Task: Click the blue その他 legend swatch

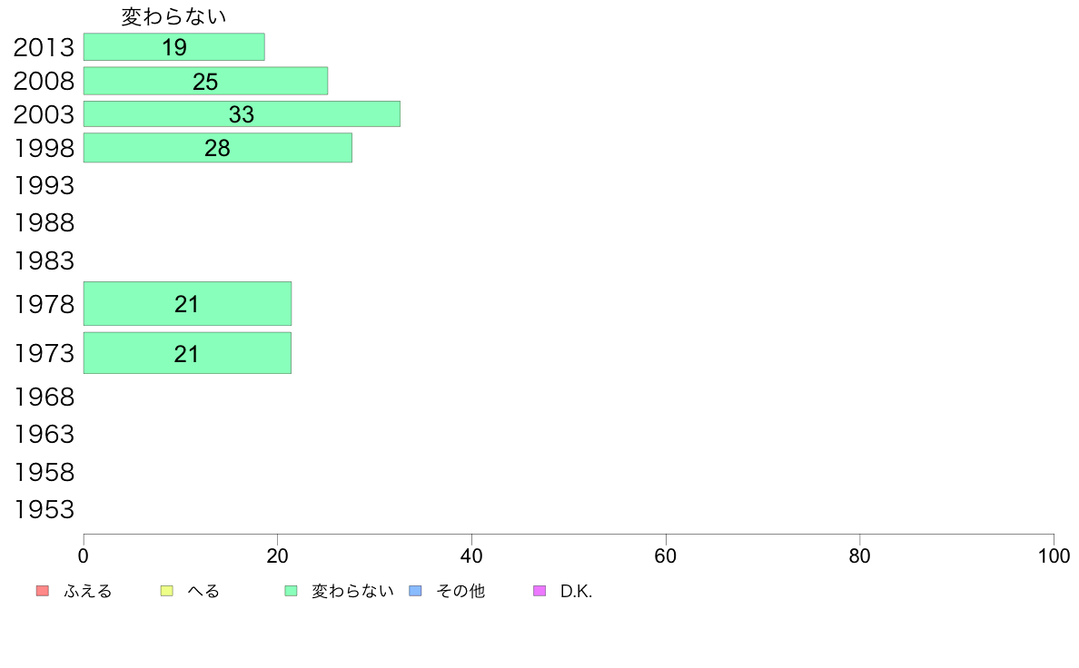Action: (x=416, y=591)
